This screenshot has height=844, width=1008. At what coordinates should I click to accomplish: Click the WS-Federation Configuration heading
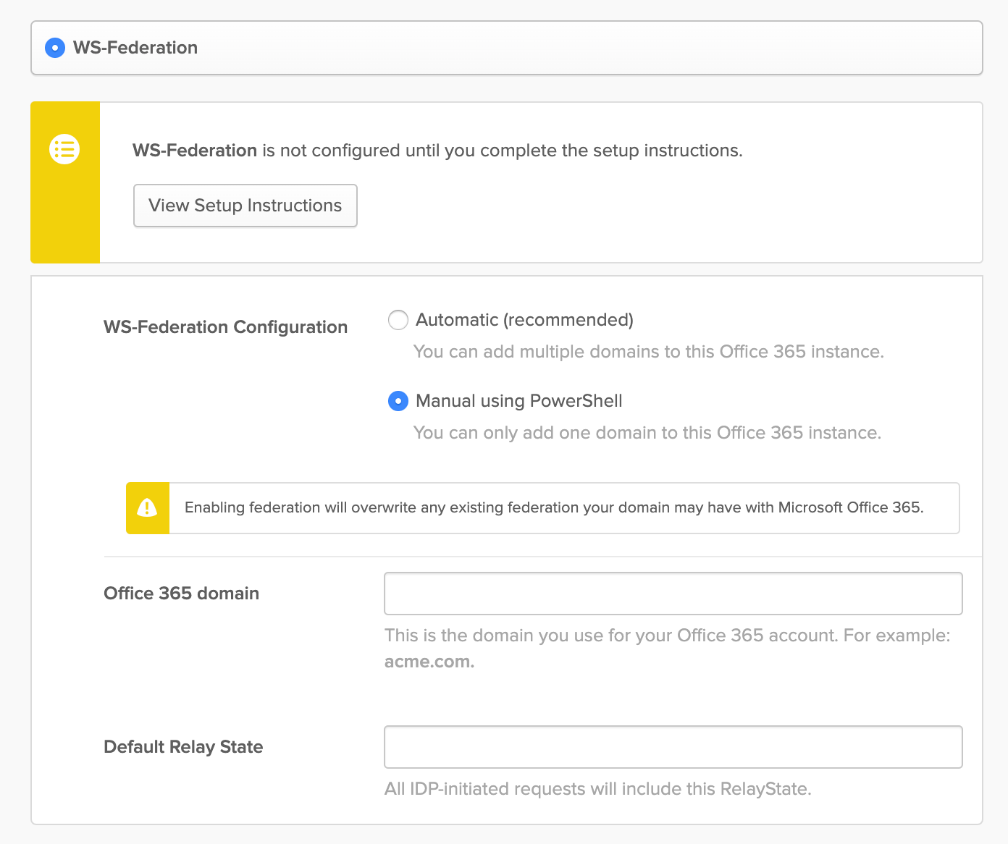[x=225, y=327]
